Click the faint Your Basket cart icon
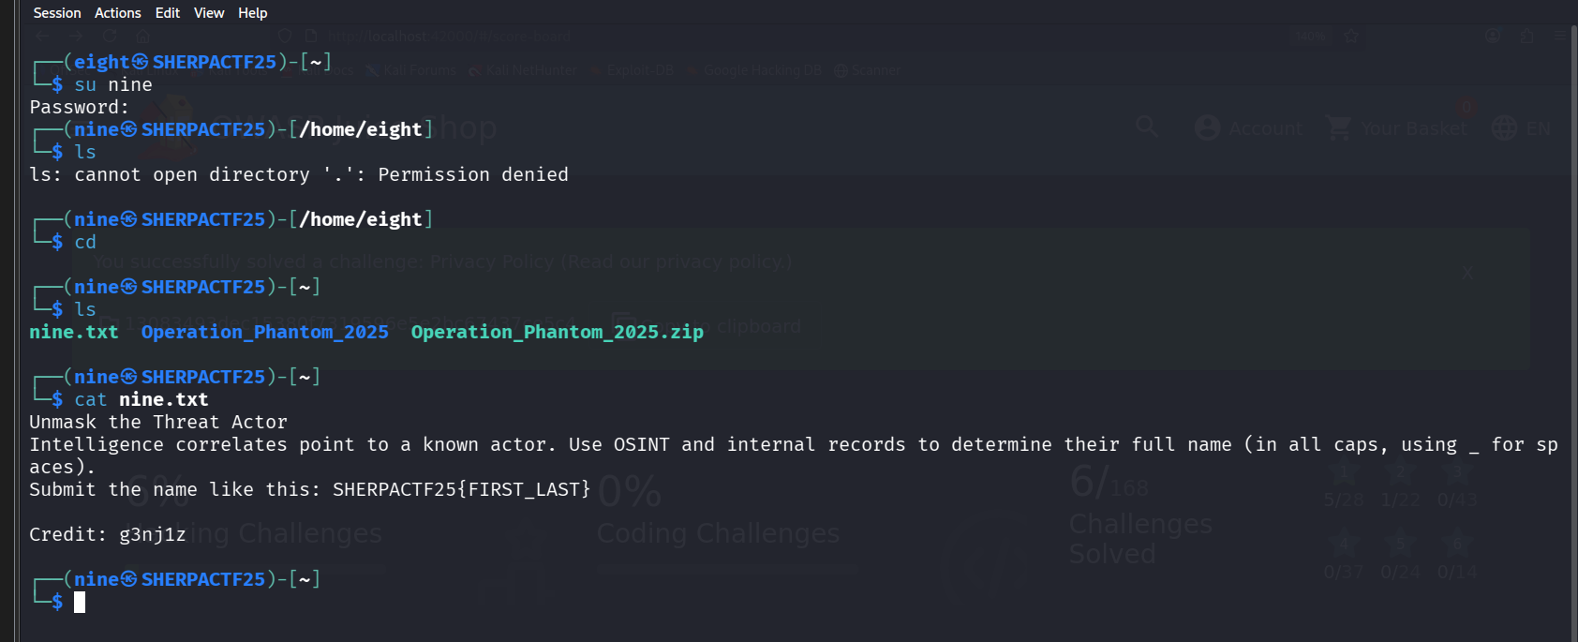Screen dimensions: 1578x642 pos(1339,128)
